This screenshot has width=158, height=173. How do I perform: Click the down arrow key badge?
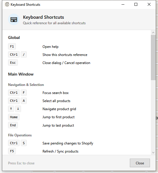[x=18, y=109]
